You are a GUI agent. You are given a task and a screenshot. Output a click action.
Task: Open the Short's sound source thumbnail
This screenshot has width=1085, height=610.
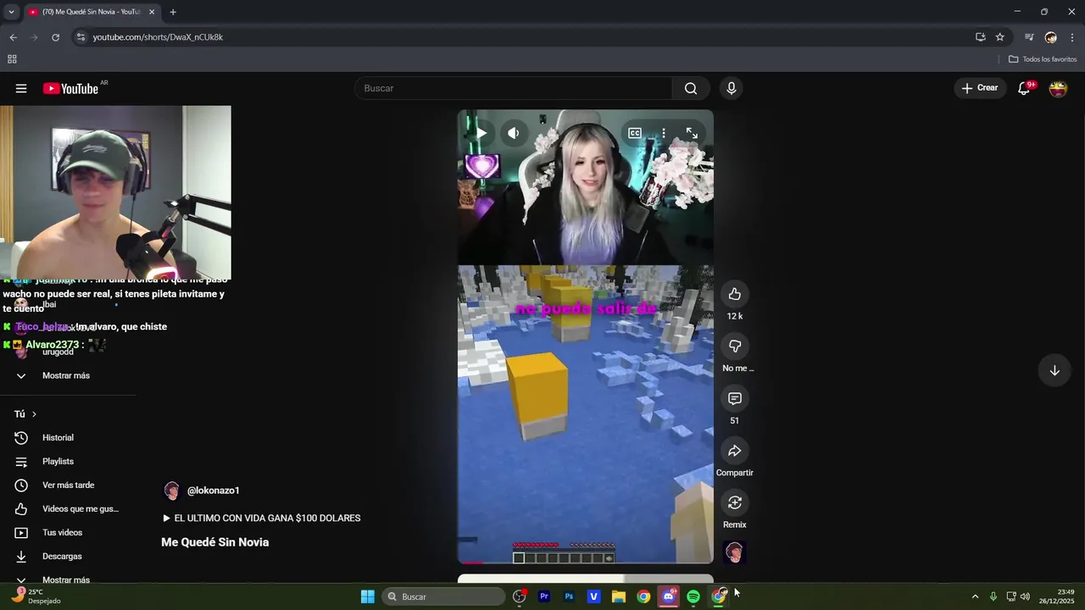pos(735,552)
